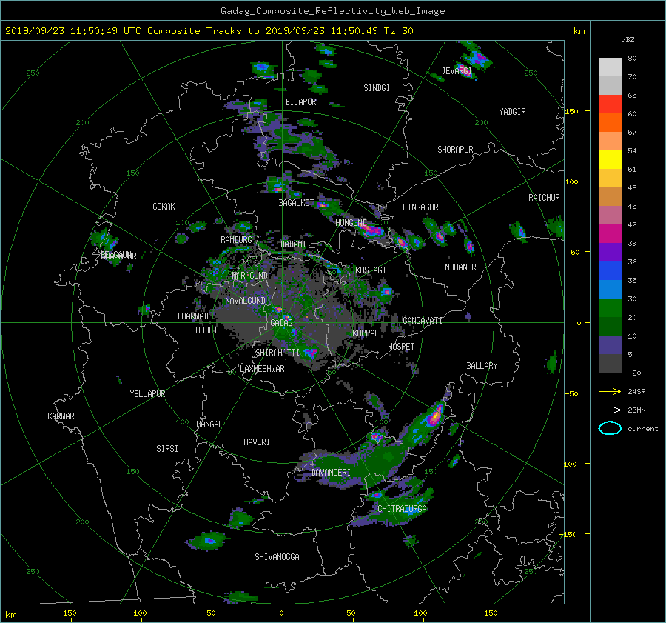This screenshot has width=666, height=623.
Task: Click the 24SR yellow arrow legend icon
Action: pos(610,391)
